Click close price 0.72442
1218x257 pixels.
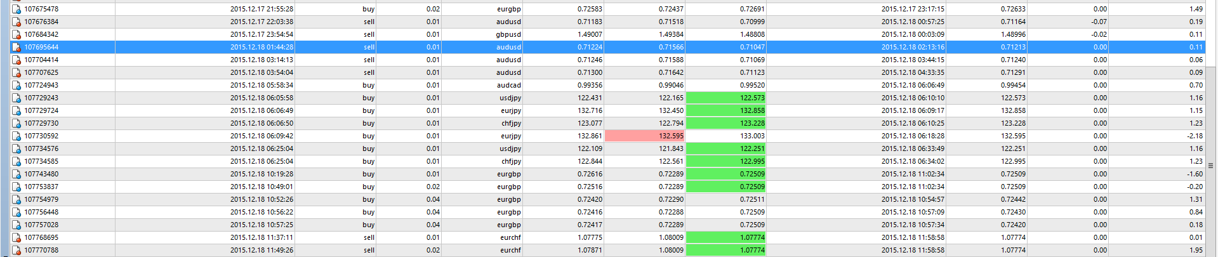point(1013,199)
